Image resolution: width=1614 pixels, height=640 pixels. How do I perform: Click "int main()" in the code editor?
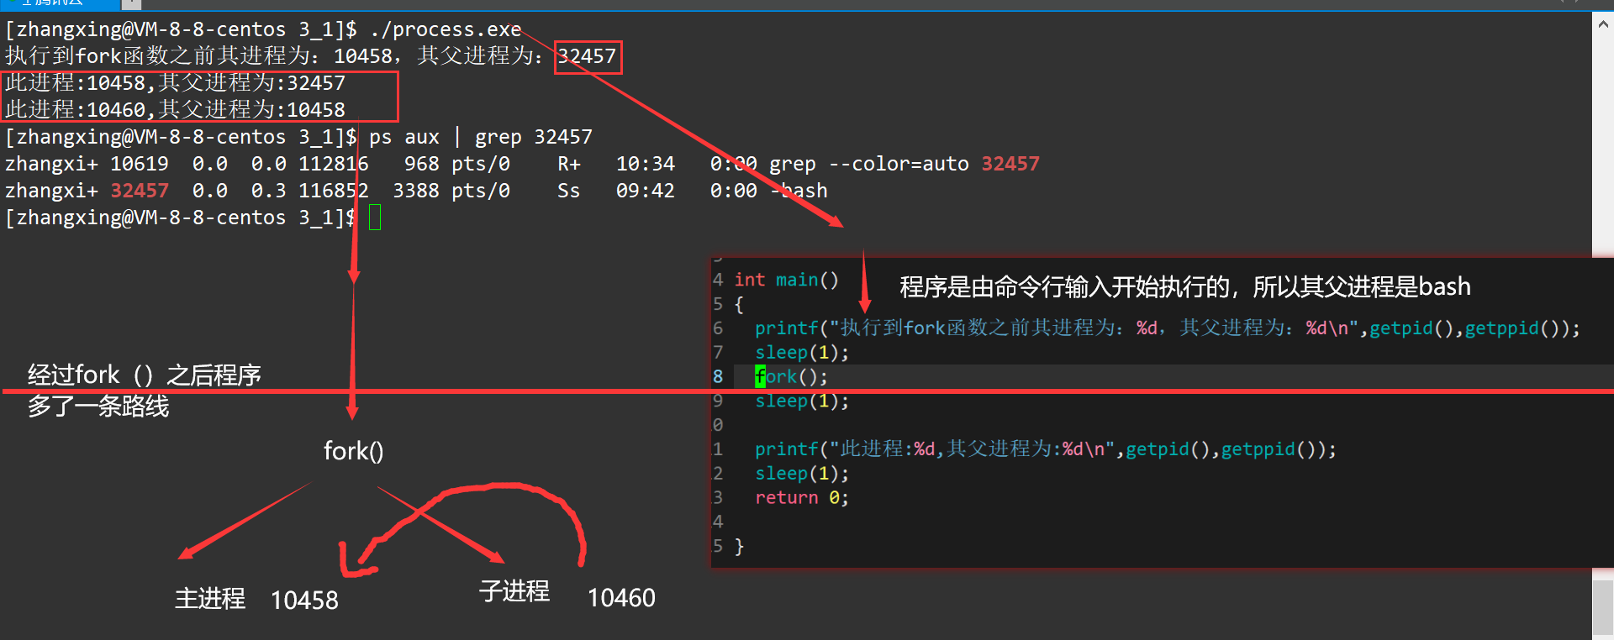coord(787,280)
